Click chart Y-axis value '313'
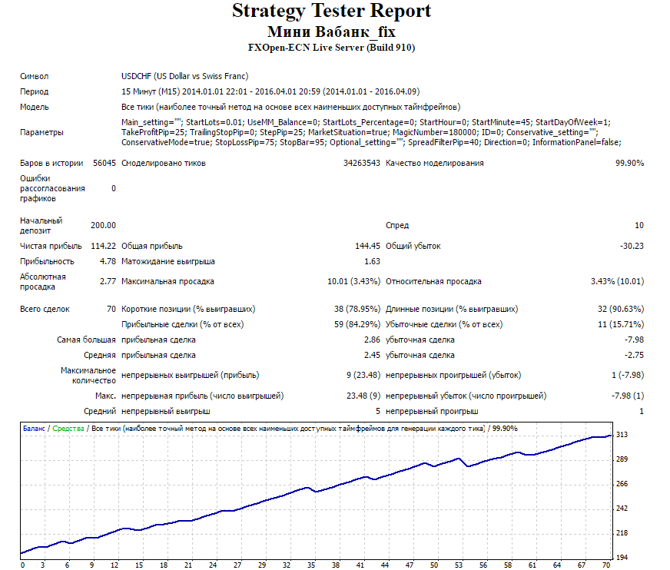The height and width of the screenshot is (570, 670). [x=622, y=435]
